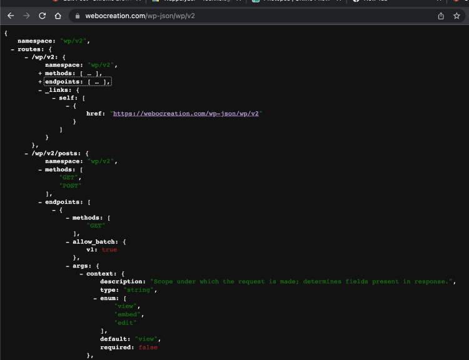Open the href link to webocreation.com/wp-json/wp/v2
Screen dimensions: 469x360
pos(186,114)
